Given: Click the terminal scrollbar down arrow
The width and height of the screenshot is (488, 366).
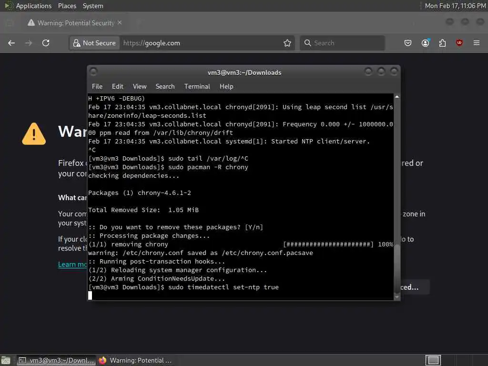Looking at the screenshot, I should pos(397,297).
